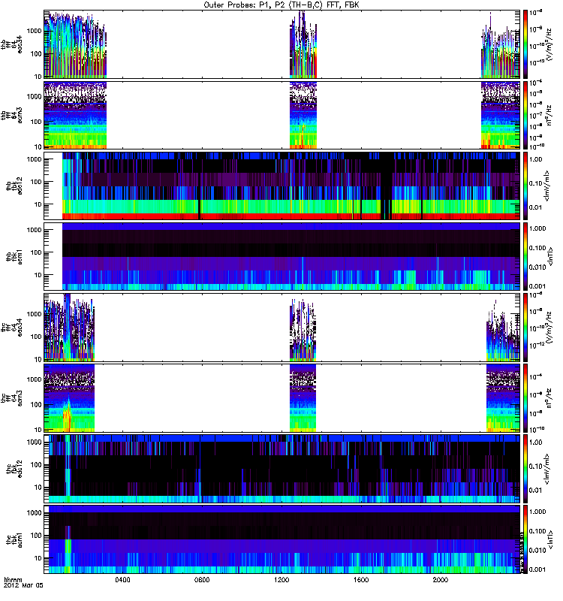Image resolution: width=563 pixels, height=601 pixels.
Task: Click the color bar of thc fff scm3 panel
Action: pos(525,399)
